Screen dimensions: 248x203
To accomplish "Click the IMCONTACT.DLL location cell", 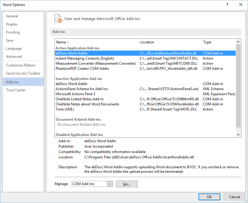I will tap(169, 58).
